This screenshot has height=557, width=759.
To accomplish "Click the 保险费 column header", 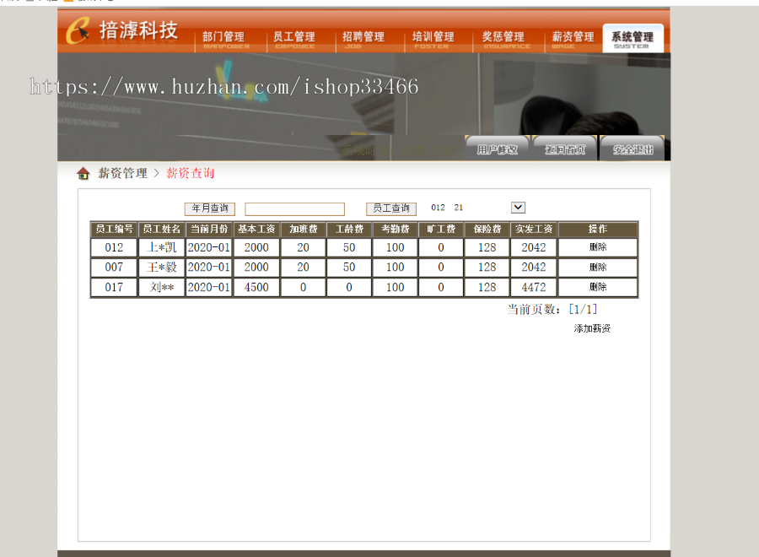I will coord(487,229).
